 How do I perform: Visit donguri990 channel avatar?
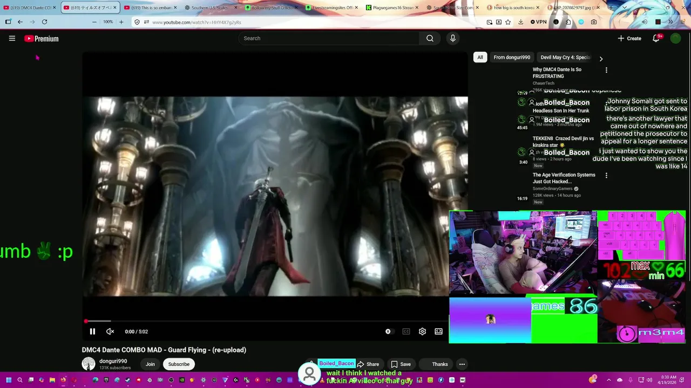pyautogui.click(x=89, y=364)
